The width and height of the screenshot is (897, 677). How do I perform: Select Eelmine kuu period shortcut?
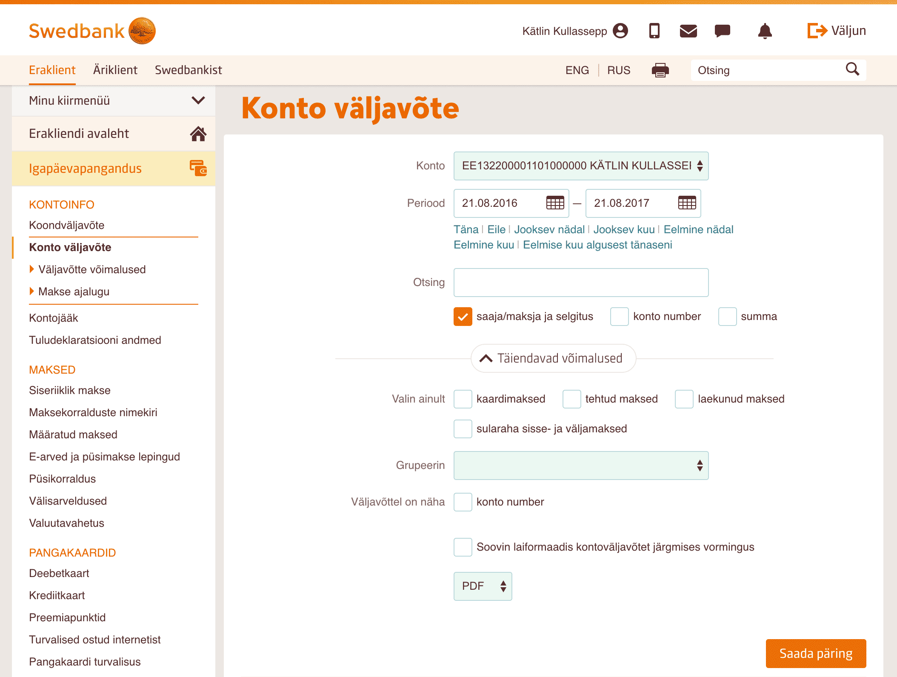pyautogui.click(x=484, y=245)
